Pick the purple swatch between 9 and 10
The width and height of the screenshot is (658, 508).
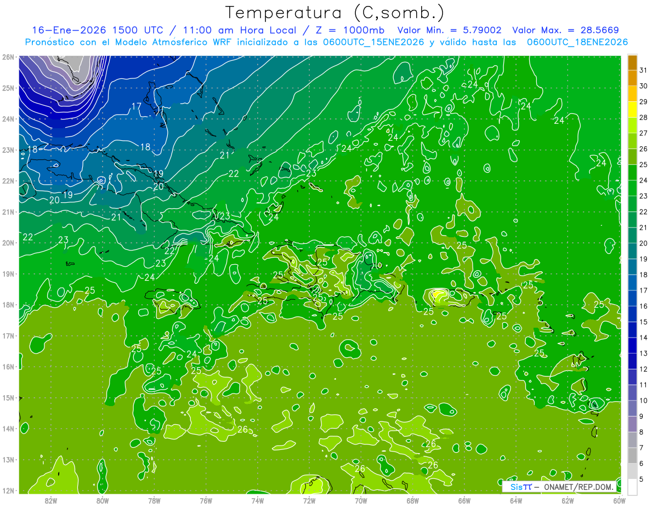coord(632,408)
